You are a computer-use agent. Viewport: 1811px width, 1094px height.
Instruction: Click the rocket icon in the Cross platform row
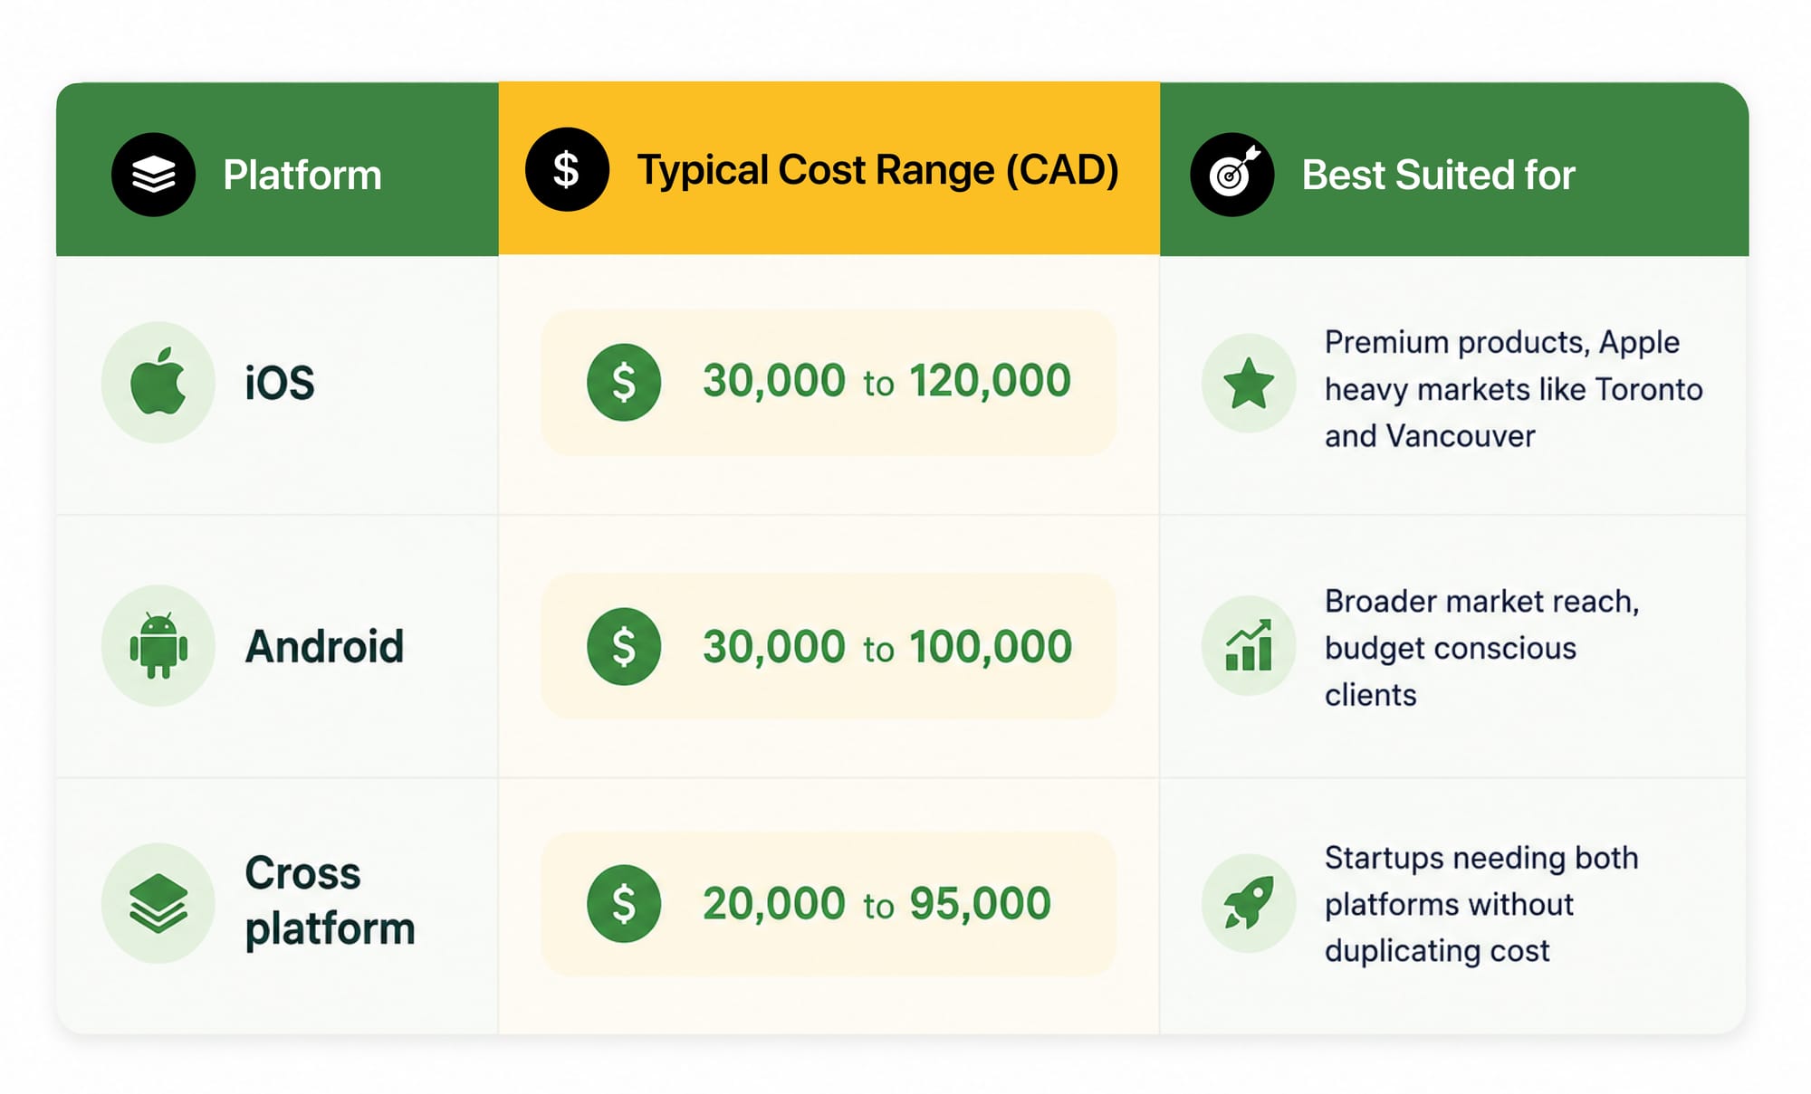coord(1249,903)
